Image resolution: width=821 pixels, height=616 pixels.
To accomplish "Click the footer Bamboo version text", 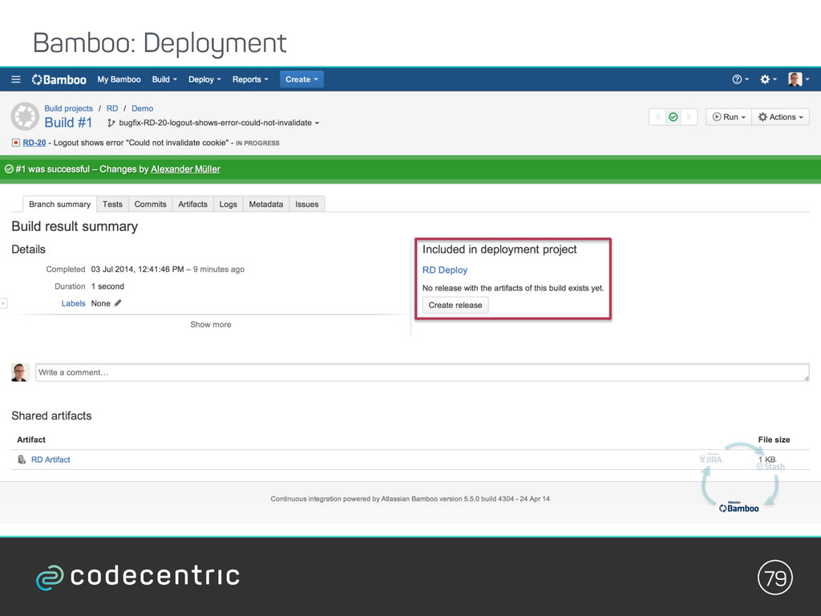I will (410, 499).
